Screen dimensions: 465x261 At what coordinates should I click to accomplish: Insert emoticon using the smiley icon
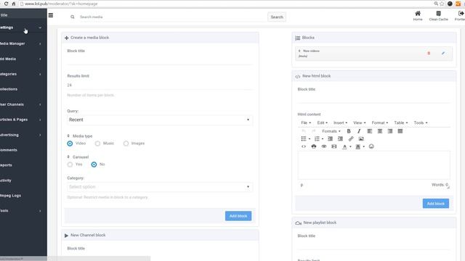click(371, 146)
